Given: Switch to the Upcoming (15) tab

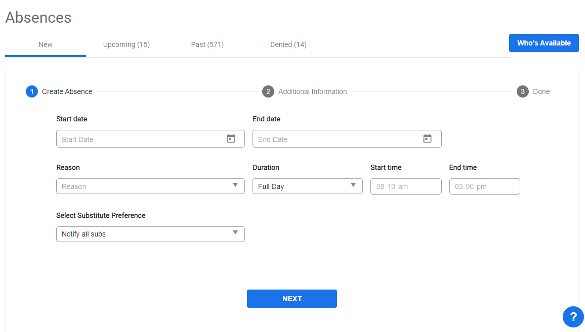Looking at the screenshot, I should point(127,44).
